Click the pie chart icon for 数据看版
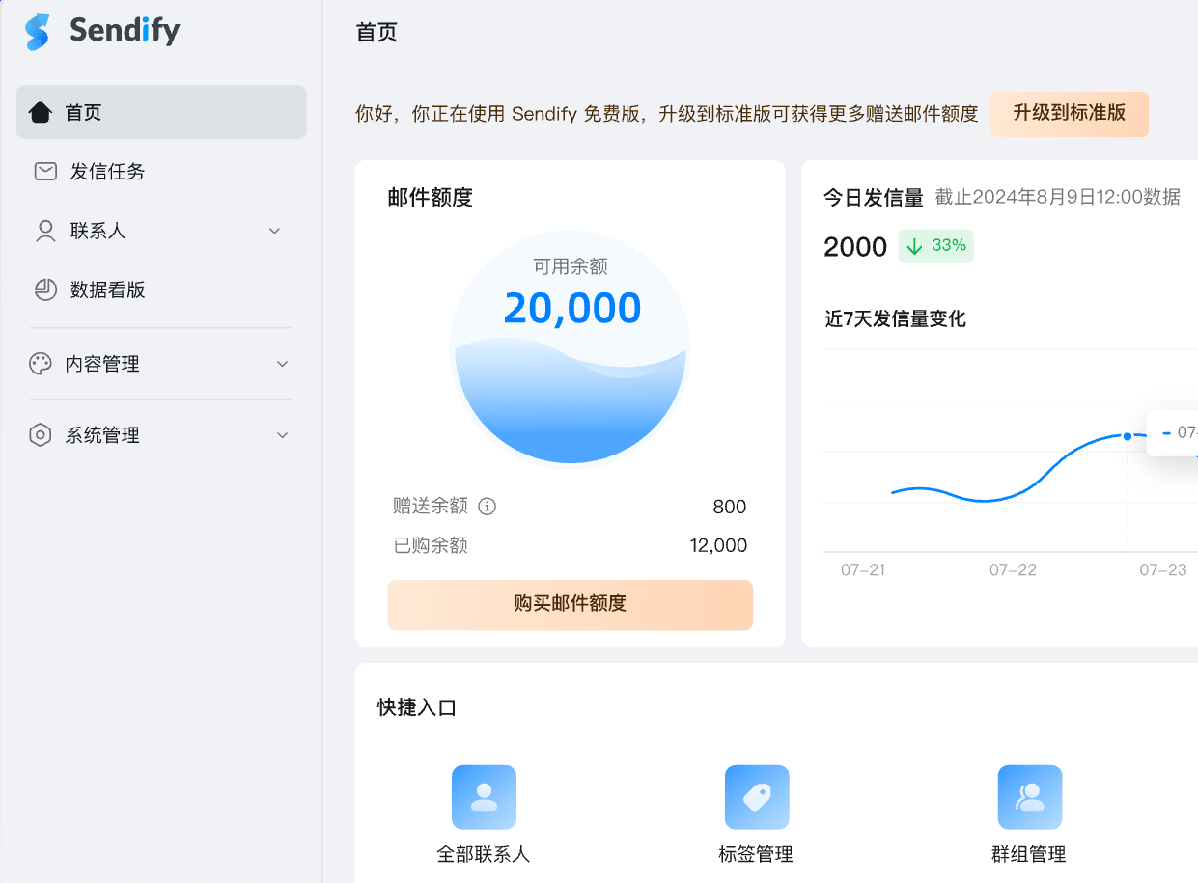1198x883 pixels. point(45,290)
